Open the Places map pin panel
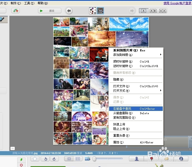The image size is (192, 167). pyautogui.click(x=152, y=159)
